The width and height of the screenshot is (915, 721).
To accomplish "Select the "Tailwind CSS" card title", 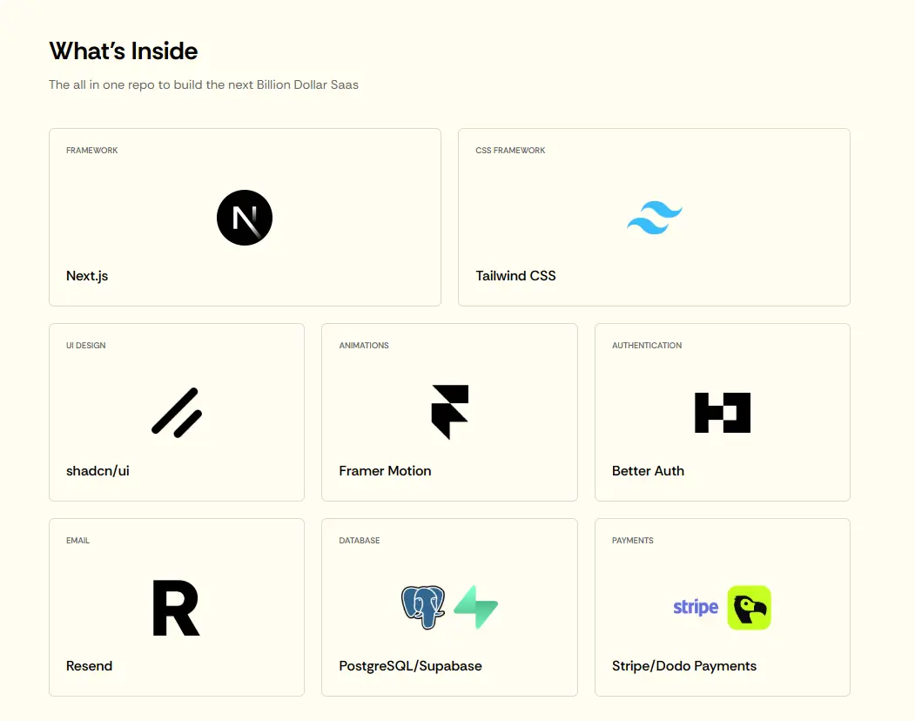I will pos(516,275).
